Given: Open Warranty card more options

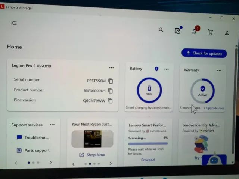Looking at the screenshot, I should (219, 70).
